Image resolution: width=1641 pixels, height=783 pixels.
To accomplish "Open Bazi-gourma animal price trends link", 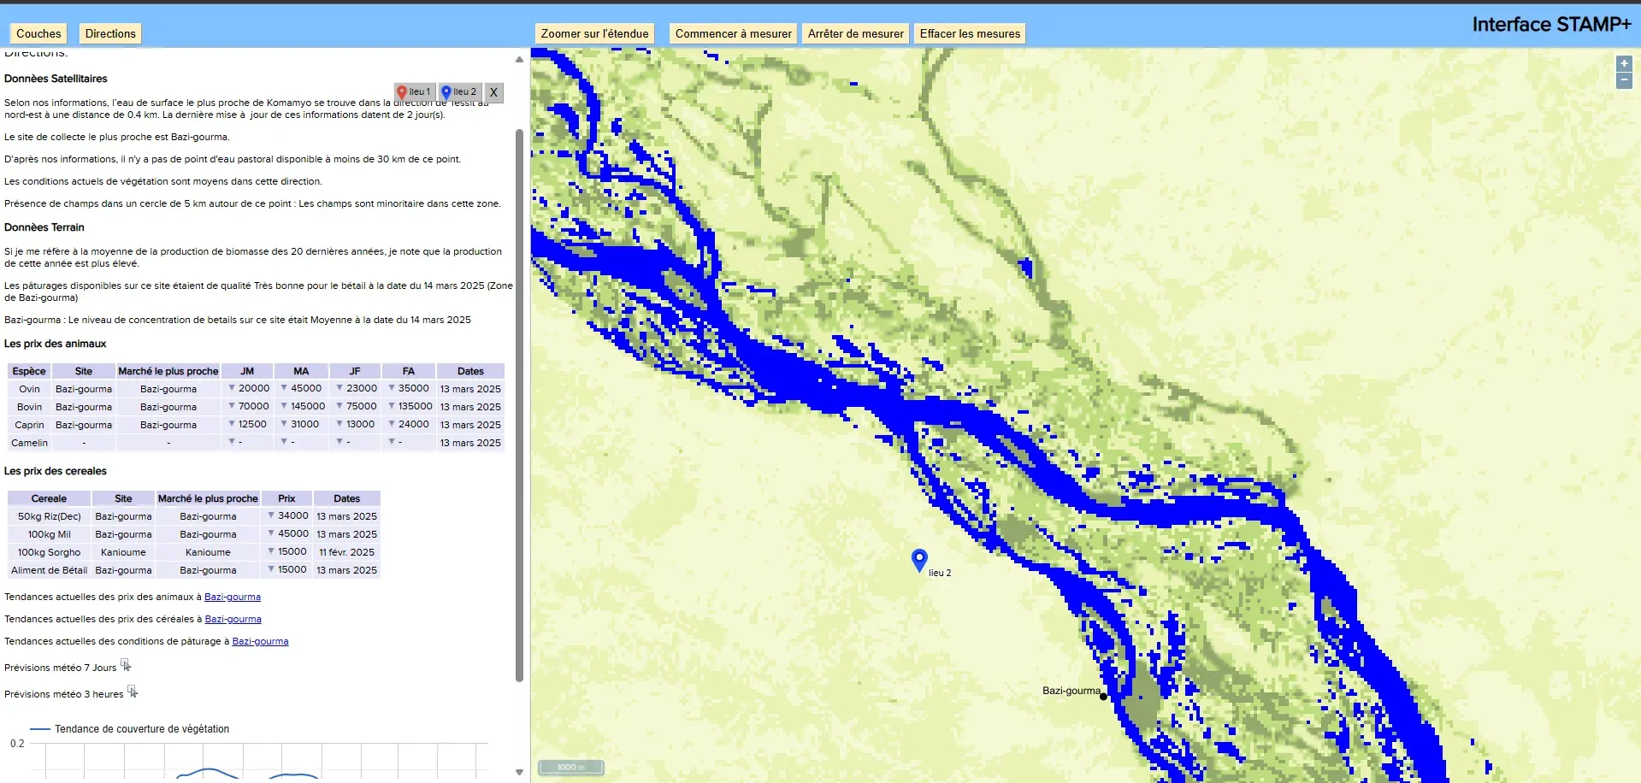I will tap(233, 597).
